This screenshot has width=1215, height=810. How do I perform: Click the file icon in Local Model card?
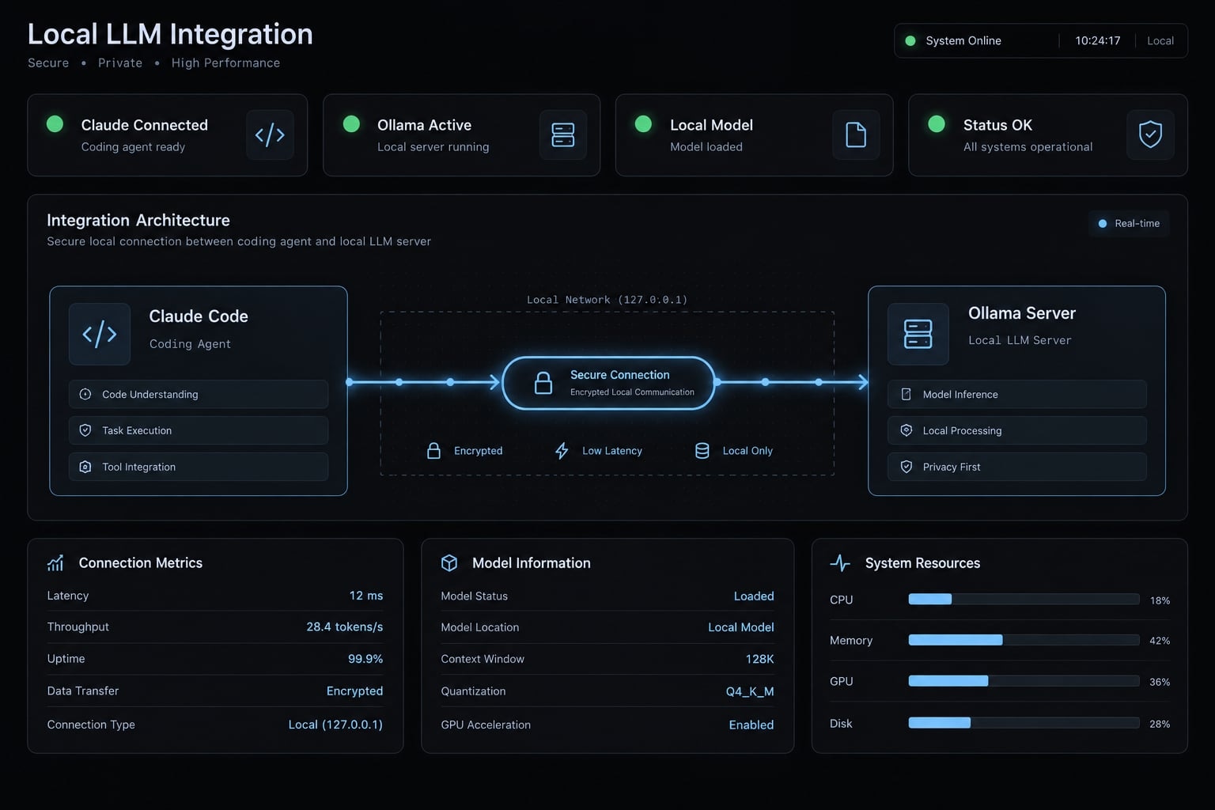click(856, 135)
